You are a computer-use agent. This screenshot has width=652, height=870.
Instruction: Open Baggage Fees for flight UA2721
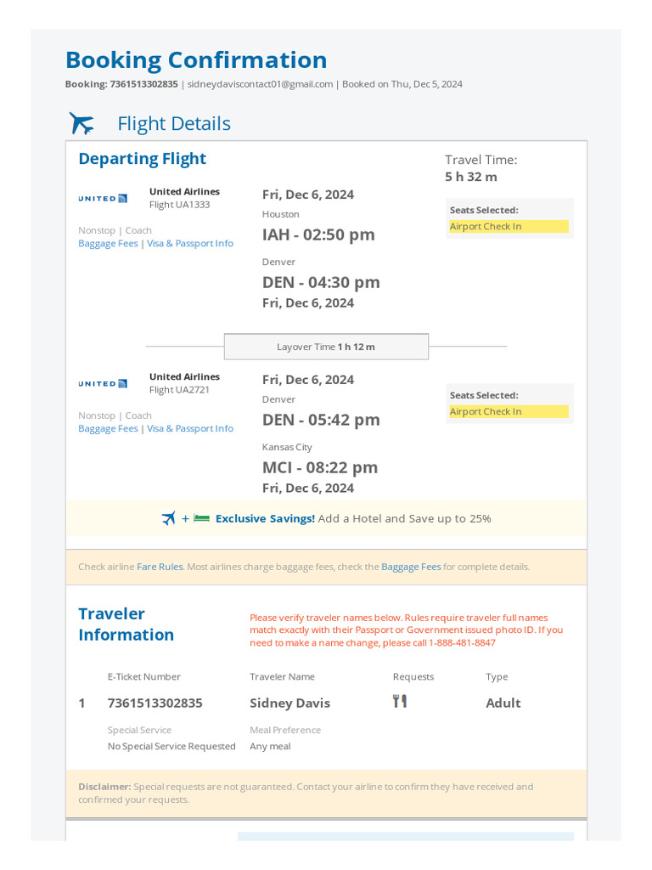(x=108, y=428)
